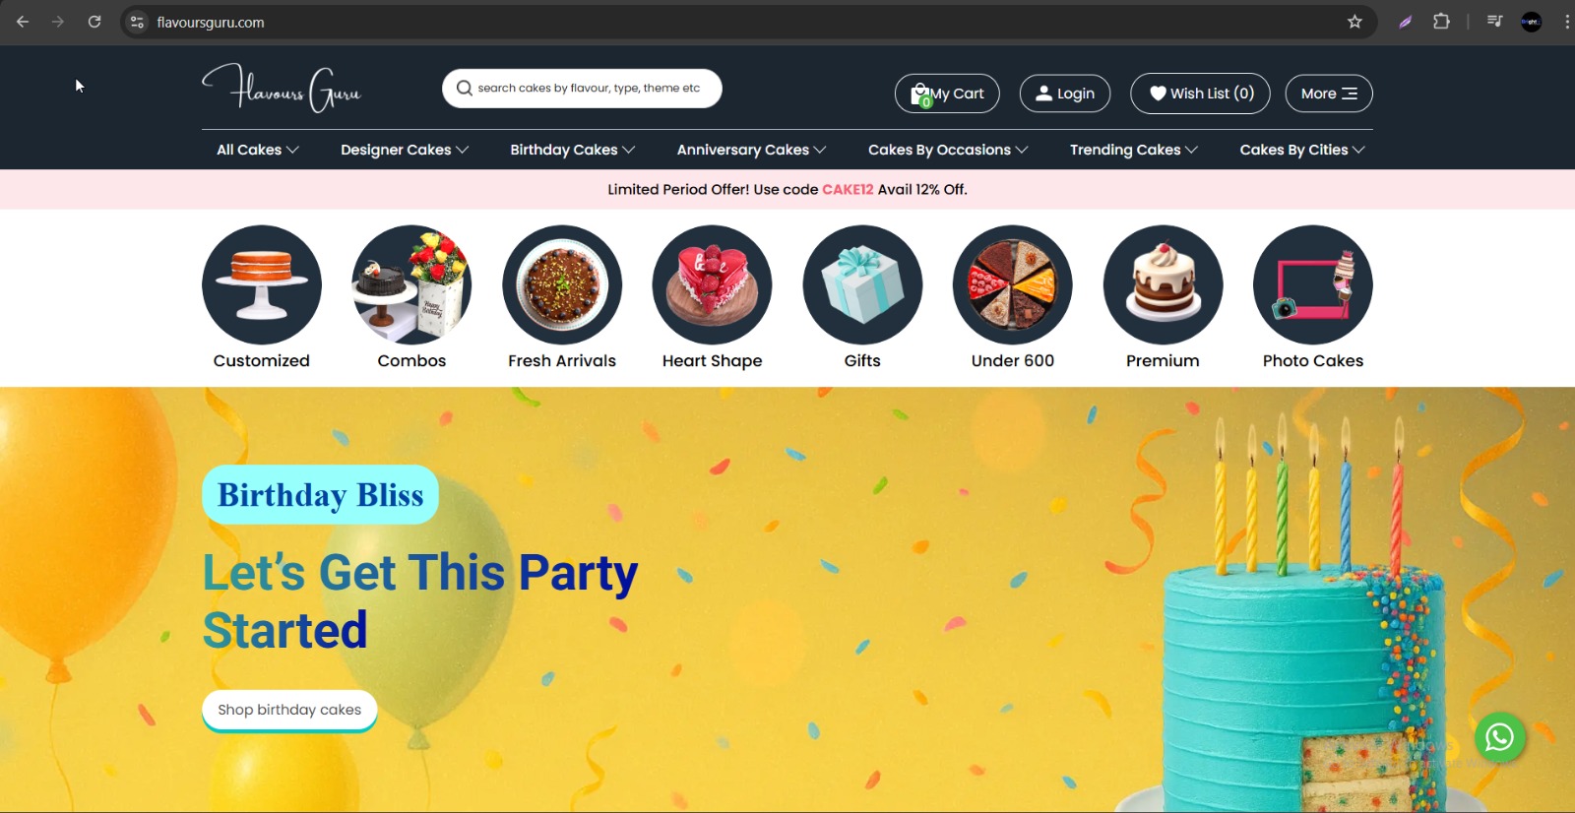
Task: View My Cart
Action: pos(947,94)
